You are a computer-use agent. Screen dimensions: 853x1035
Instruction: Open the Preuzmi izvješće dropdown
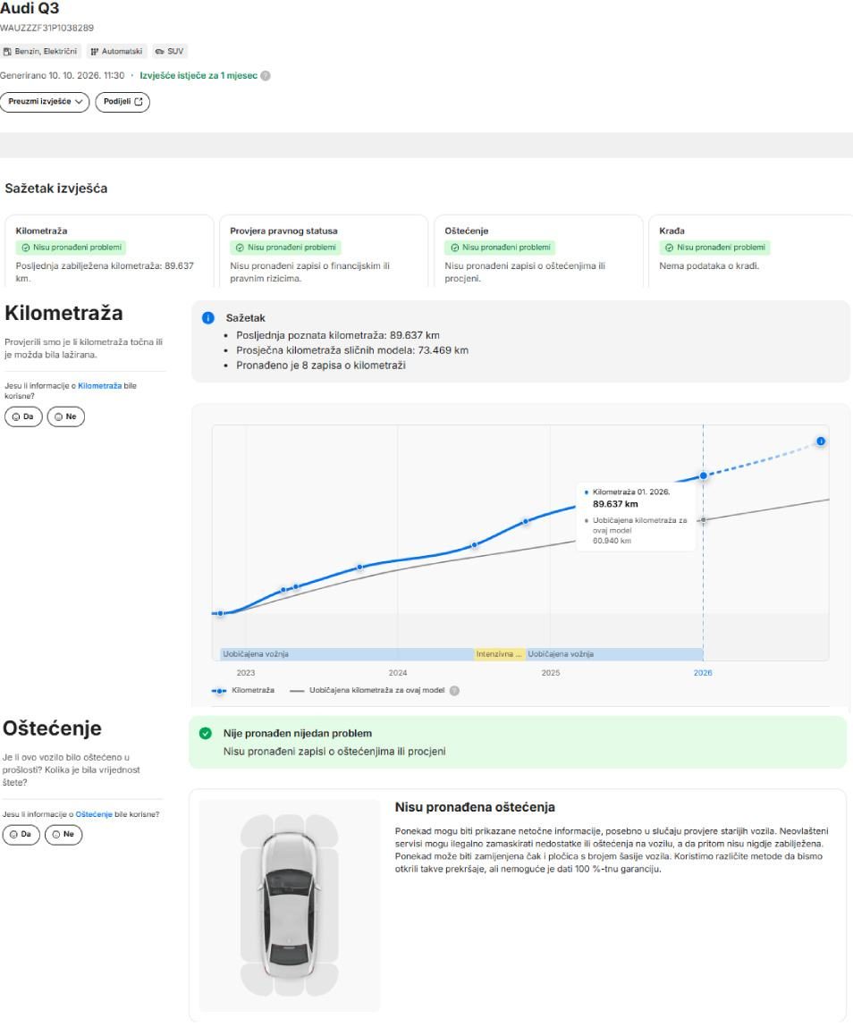pyautogui.click(x=44, y=102)
